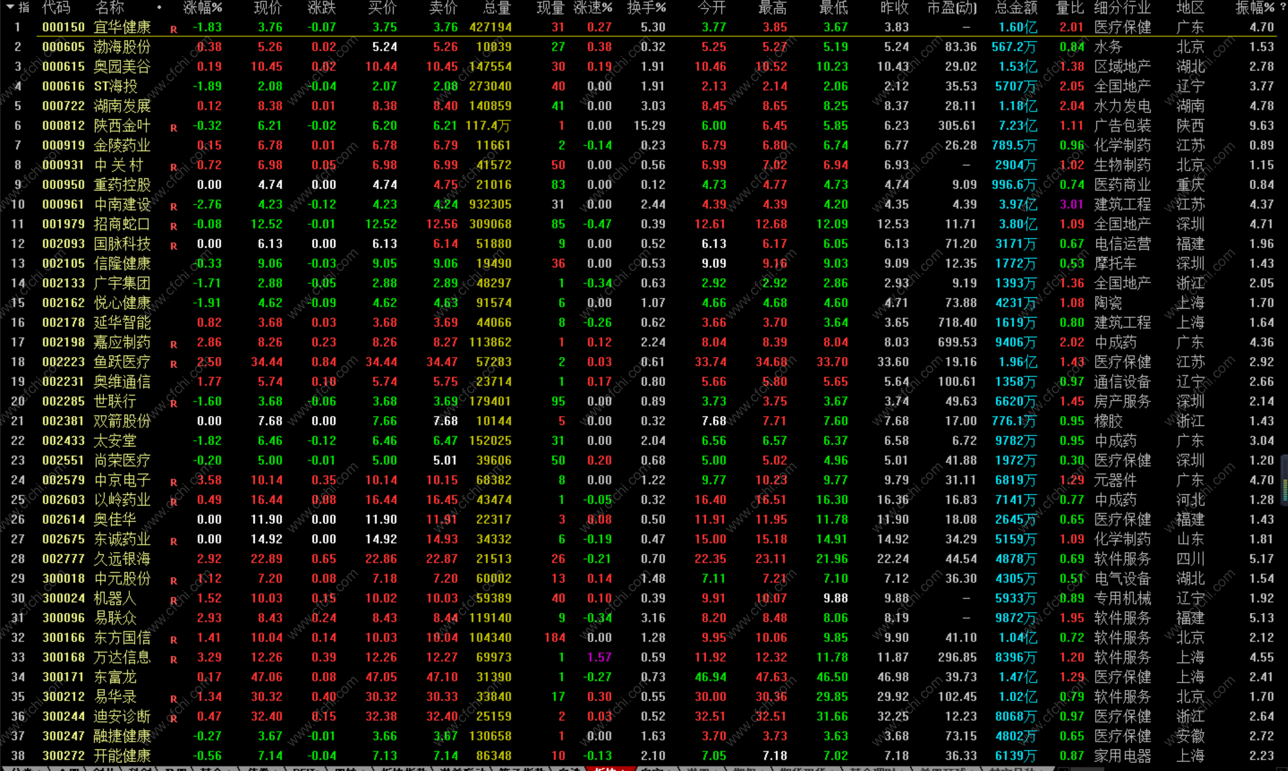Click the 地区 column header
Viewport: 1288px width, 771px height.
[1190, 8]
